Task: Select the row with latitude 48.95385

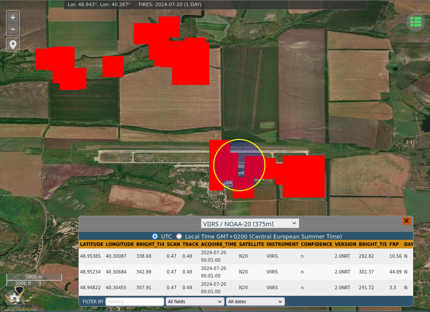Action: (90, 256)
